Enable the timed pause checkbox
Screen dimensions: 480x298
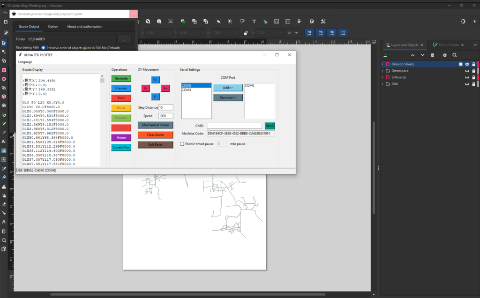182,143
